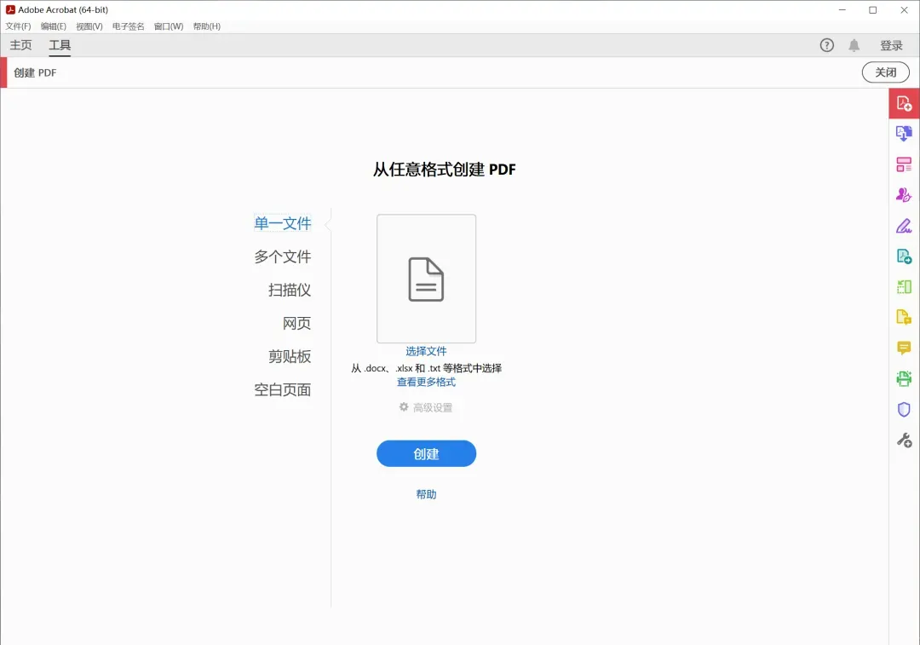This screenshot has width=920, height=645.
Task: Open the Fill & Sign pen icon
Action: (x=904, y=226)
